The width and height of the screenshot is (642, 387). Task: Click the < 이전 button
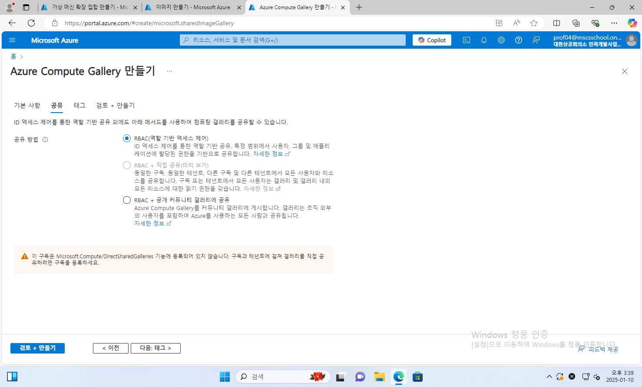(111, 348)
